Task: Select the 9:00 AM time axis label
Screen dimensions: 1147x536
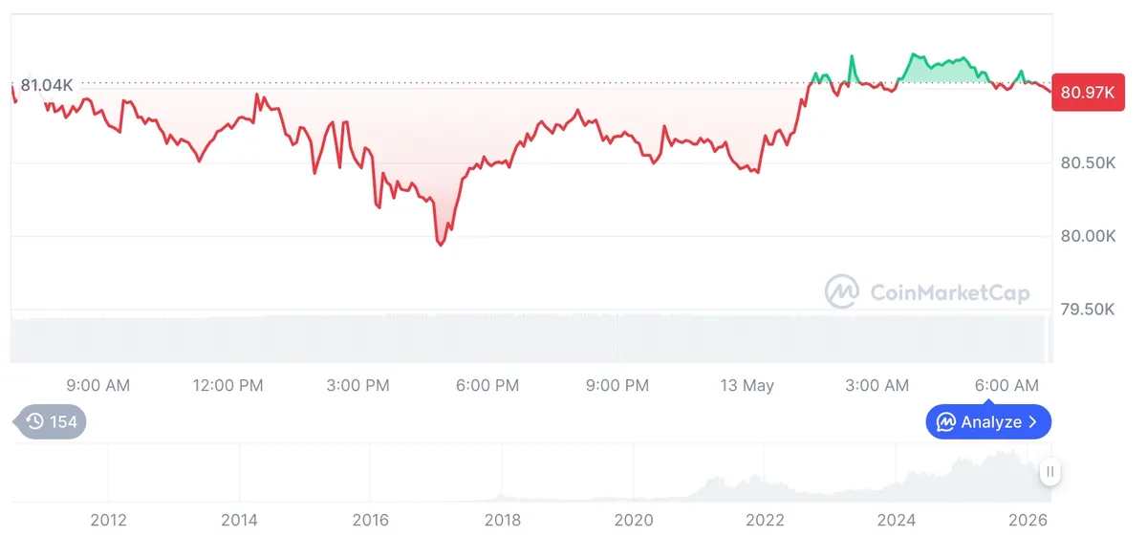Action: [x=97, y=386]
